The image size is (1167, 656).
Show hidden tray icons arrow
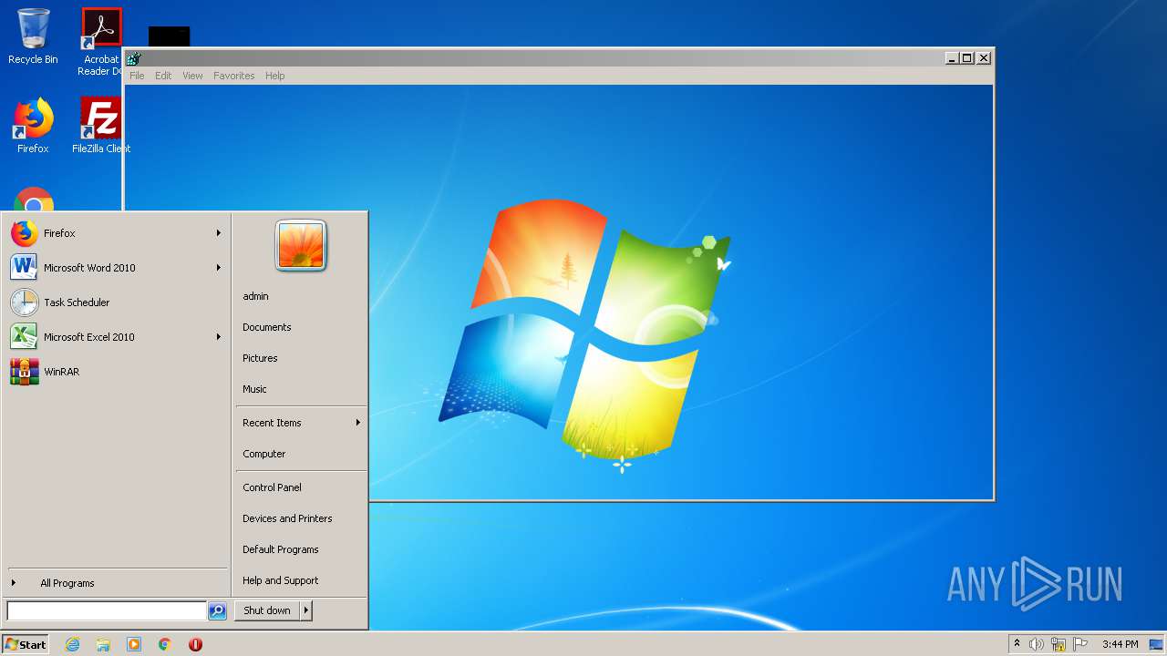(1017, 644)
